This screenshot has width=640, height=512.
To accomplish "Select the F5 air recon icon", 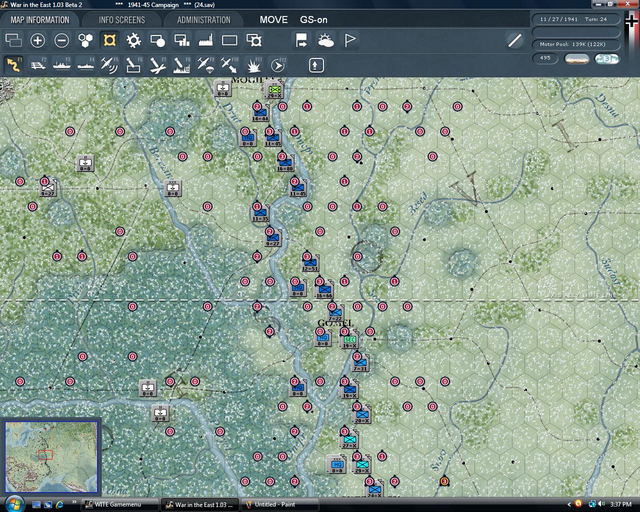I will point(109,65).
